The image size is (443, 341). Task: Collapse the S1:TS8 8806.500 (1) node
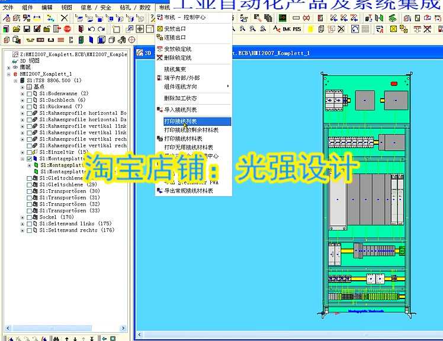[x=15, y=80]
